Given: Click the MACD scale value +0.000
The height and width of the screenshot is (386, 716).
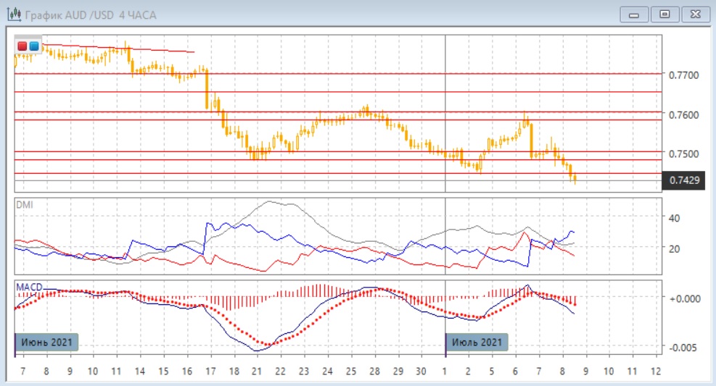Looking at the screenshot, I should tap(684, 298).
